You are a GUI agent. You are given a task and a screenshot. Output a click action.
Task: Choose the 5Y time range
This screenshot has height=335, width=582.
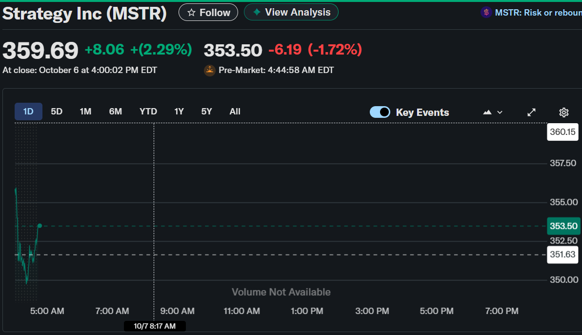click(206, 112)
